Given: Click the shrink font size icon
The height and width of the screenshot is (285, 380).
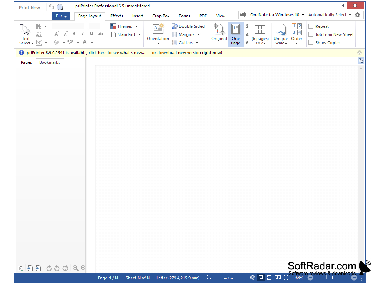Looking at the screenshot, I should click(x=65, y=34).
